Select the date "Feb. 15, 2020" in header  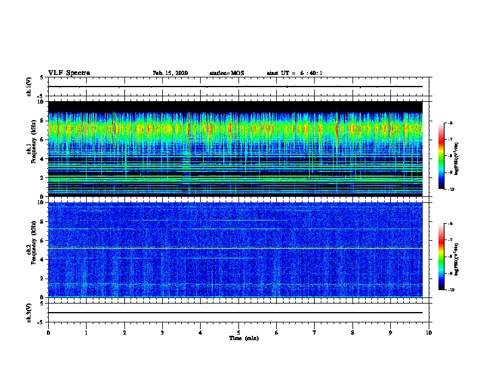click(170, 73)
